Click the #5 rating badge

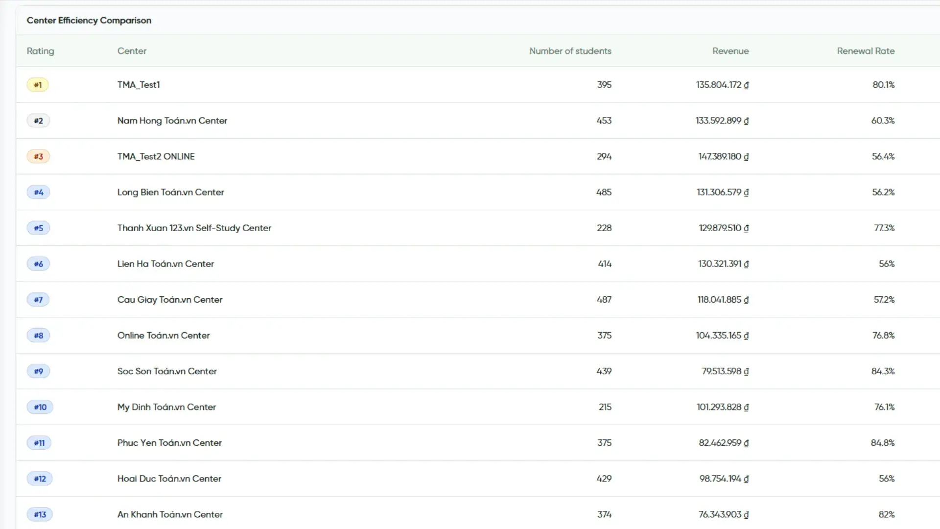point(38,228)
